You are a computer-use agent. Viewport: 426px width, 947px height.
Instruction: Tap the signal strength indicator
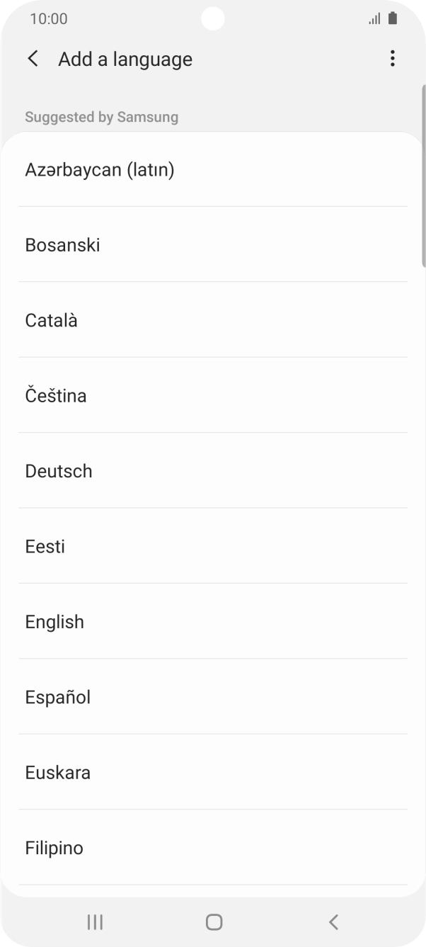pos(374,18)
